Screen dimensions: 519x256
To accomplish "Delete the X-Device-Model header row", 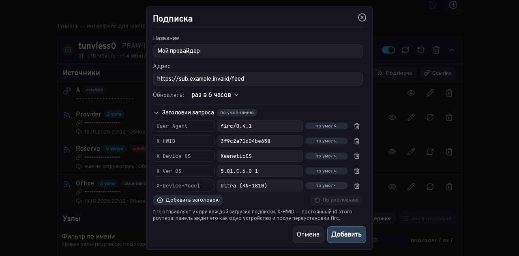I will [357, 186].
